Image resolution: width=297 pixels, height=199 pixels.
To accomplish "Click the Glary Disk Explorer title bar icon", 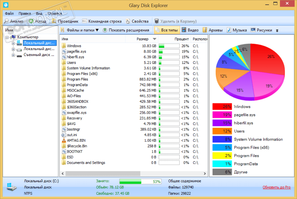I will [6, 5].
